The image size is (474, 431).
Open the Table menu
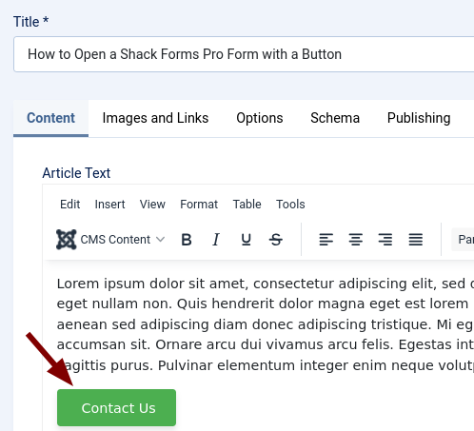(x=247, y=205)
